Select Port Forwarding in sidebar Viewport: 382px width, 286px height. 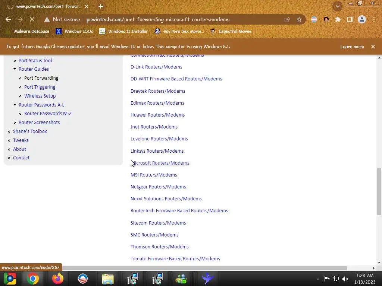[x=41, y=78]
